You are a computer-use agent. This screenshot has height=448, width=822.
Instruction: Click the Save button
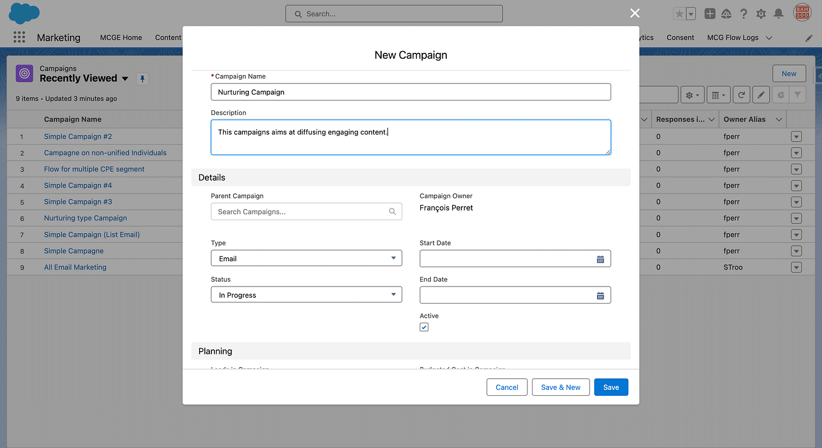click(x=611, y=387)
